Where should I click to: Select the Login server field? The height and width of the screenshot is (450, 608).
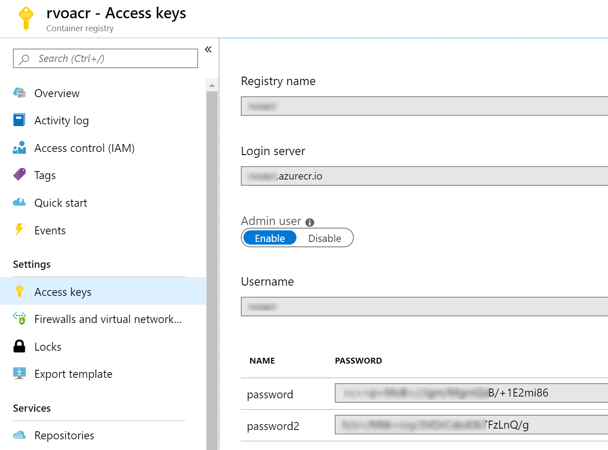423,176
